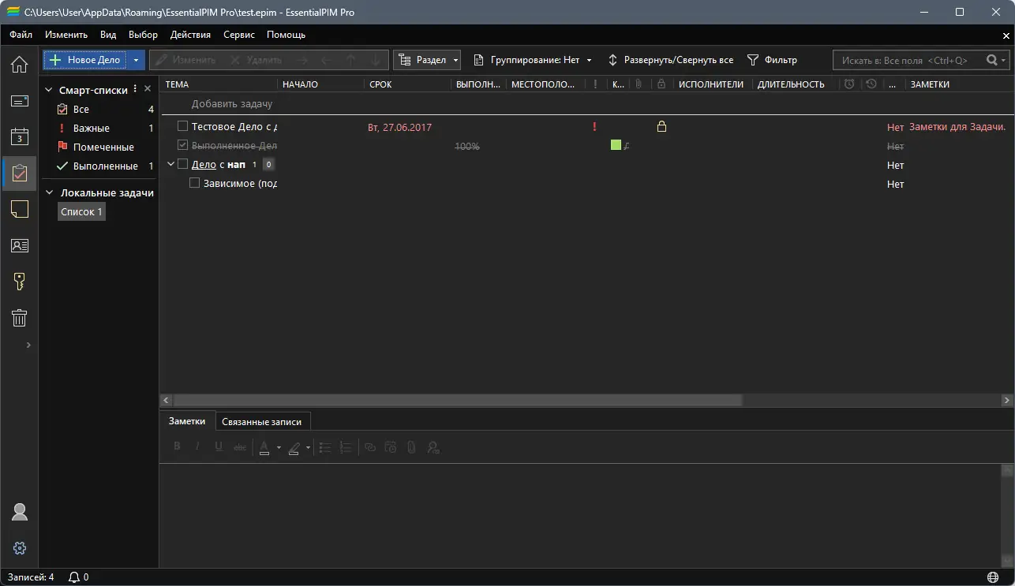Click attach file paperclip in notes toolbar
Screen dimensions: 1015x586
tap(411, 447)
